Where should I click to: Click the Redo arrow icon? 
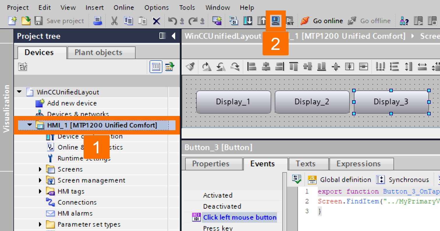tap(193, 21)
